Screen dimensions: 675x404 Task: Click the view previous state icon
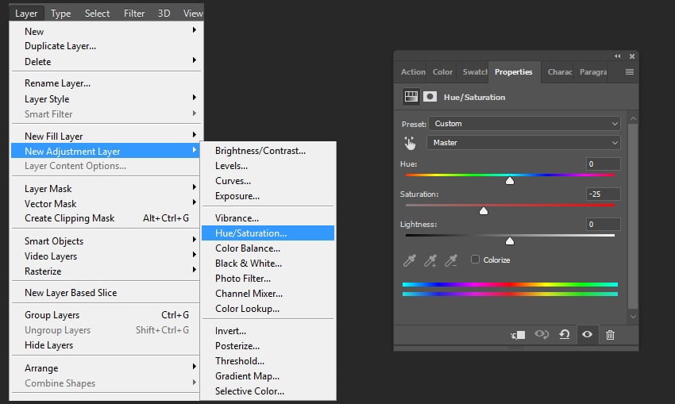coord(542,335)
